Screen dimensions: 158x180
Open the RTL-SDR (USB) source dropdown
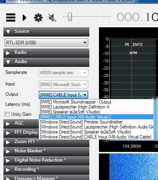[x=46, y=42]
